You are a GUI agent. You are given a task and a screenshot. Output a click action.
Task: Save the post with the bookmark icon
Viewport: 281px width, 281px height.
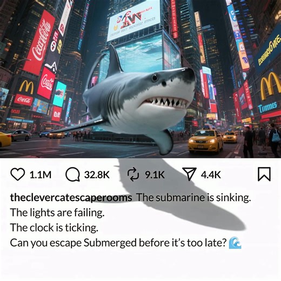(x=264, y=174)
